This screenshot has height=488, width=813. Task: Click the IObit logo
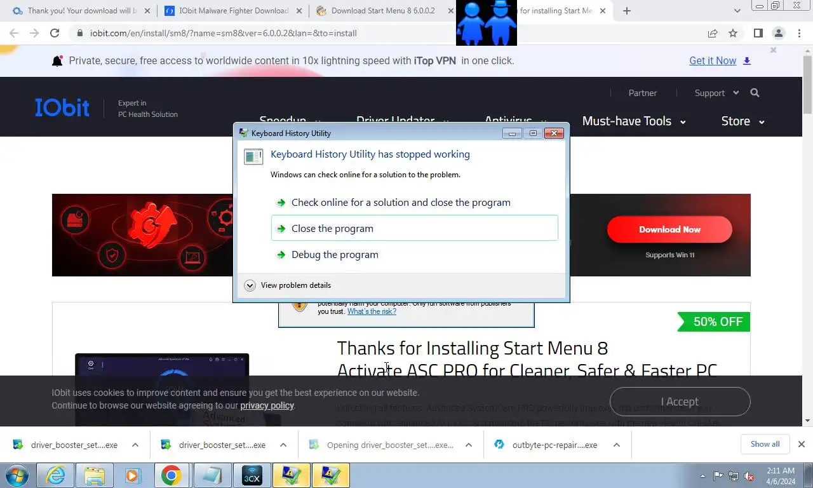(62, 107)
